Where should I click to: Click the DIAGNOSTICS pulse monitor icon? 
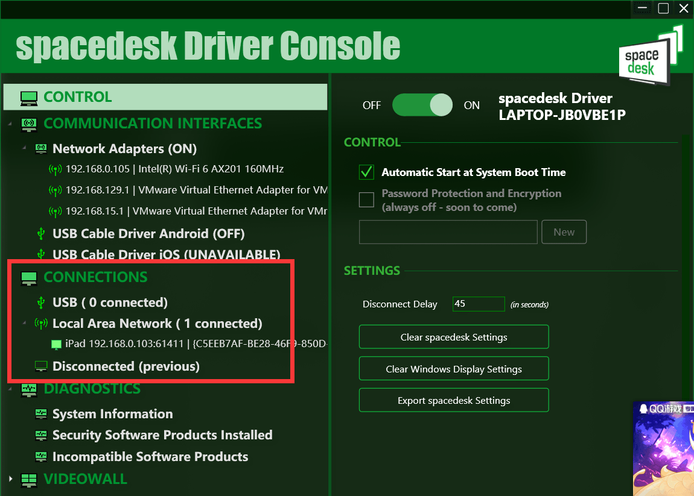tap(29, 389)
